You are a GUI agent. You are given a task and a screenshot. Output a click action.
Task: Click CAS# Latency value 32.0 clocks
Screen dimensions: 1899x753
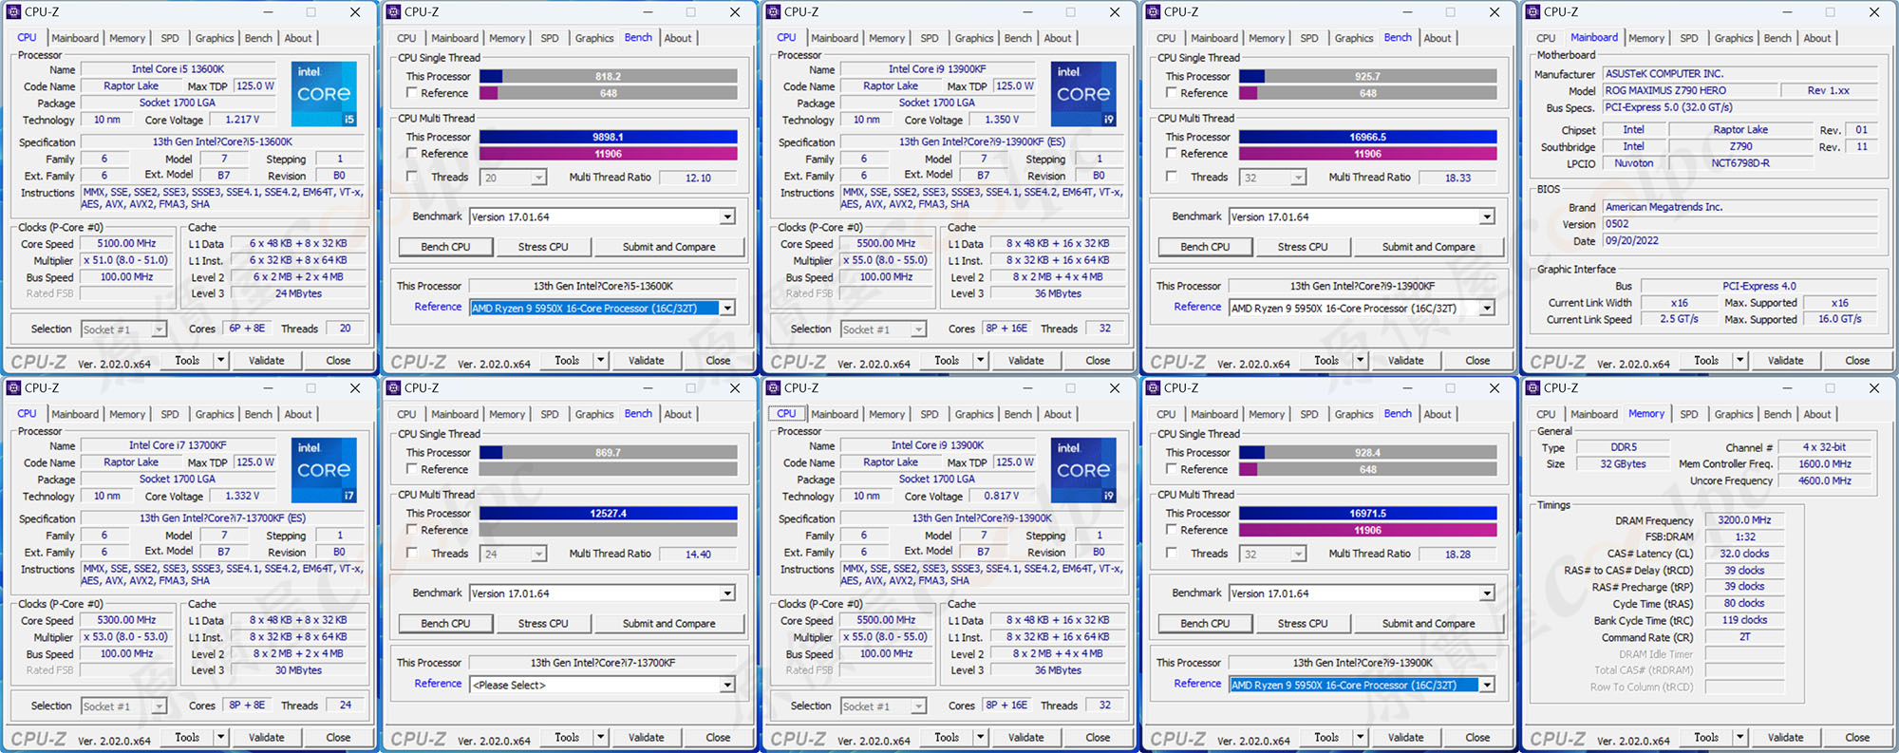click(1744, 554)
